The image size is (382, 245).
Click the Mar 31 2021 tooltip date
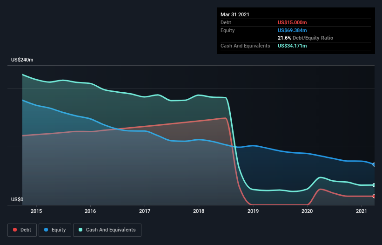point(235,14)
